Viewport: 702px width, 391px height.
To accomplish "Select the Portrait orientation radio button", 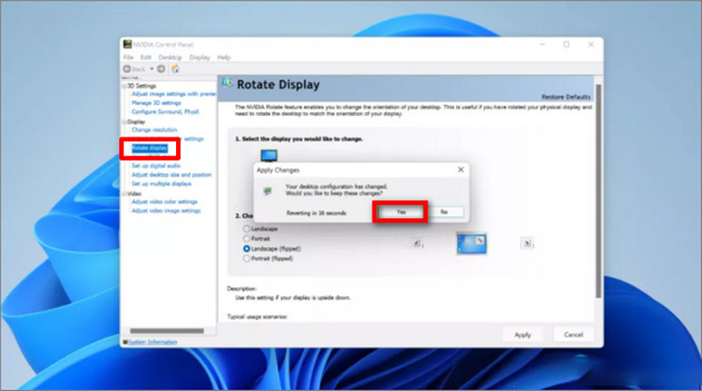I will click(246, 239).
